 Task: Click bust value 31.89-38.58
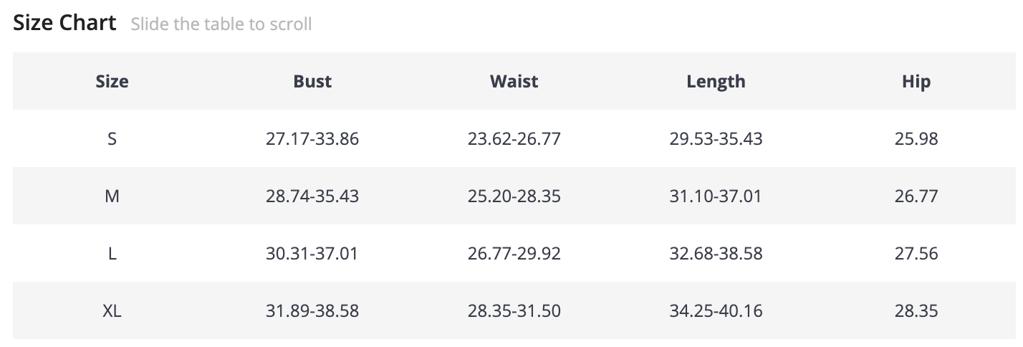click(312, 311)
